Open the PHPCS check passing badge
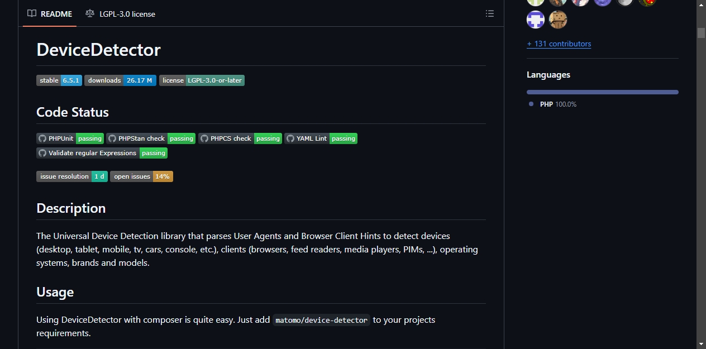The image size is (706, 349). point(240,138)
